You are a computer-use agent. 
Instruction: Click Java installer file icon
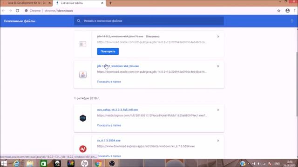(83, 75)
